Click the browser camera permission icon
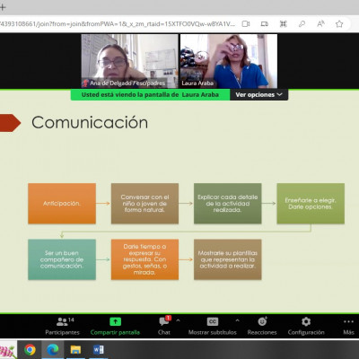The height and width of the screenshot is (359, 359). pos(246,24)
